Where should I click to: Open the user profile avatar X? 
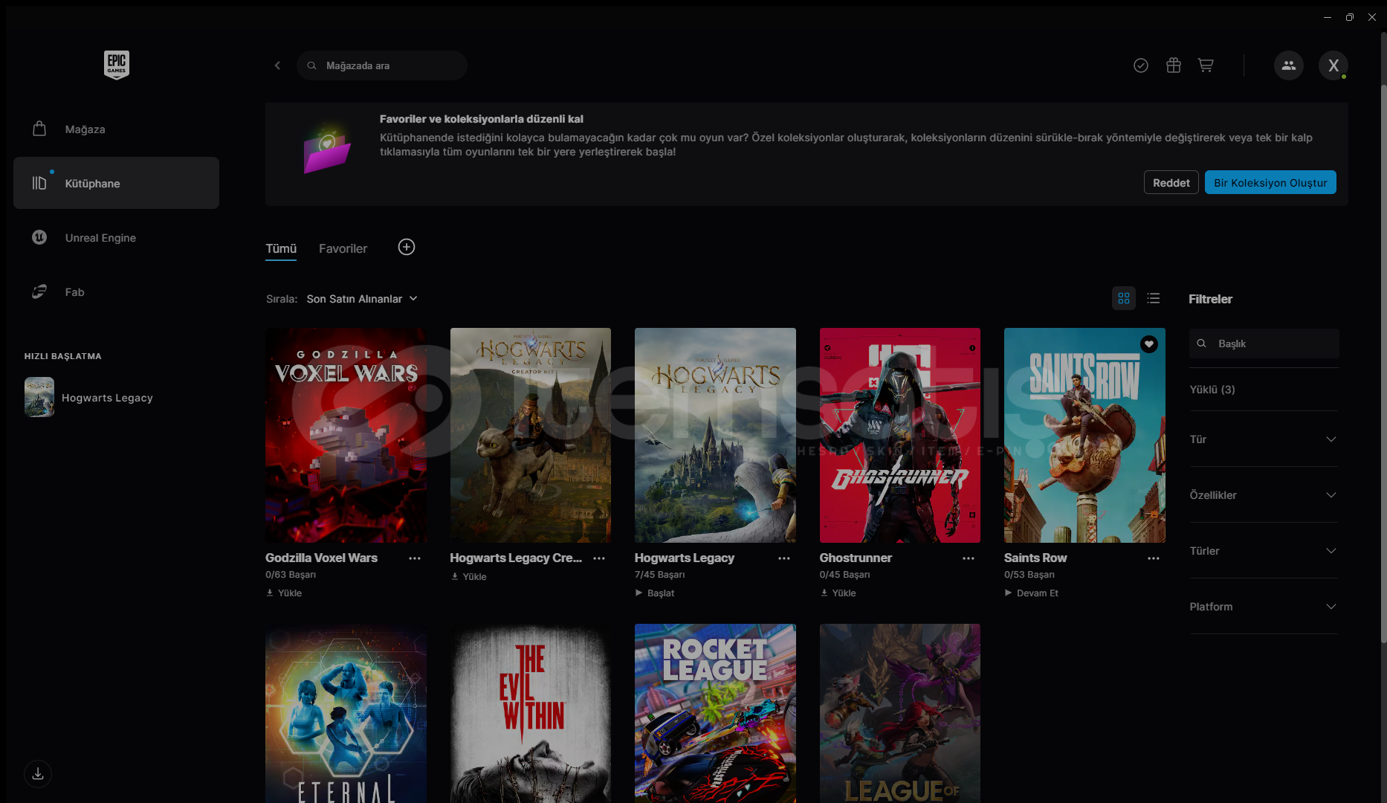click(1333, 65)
